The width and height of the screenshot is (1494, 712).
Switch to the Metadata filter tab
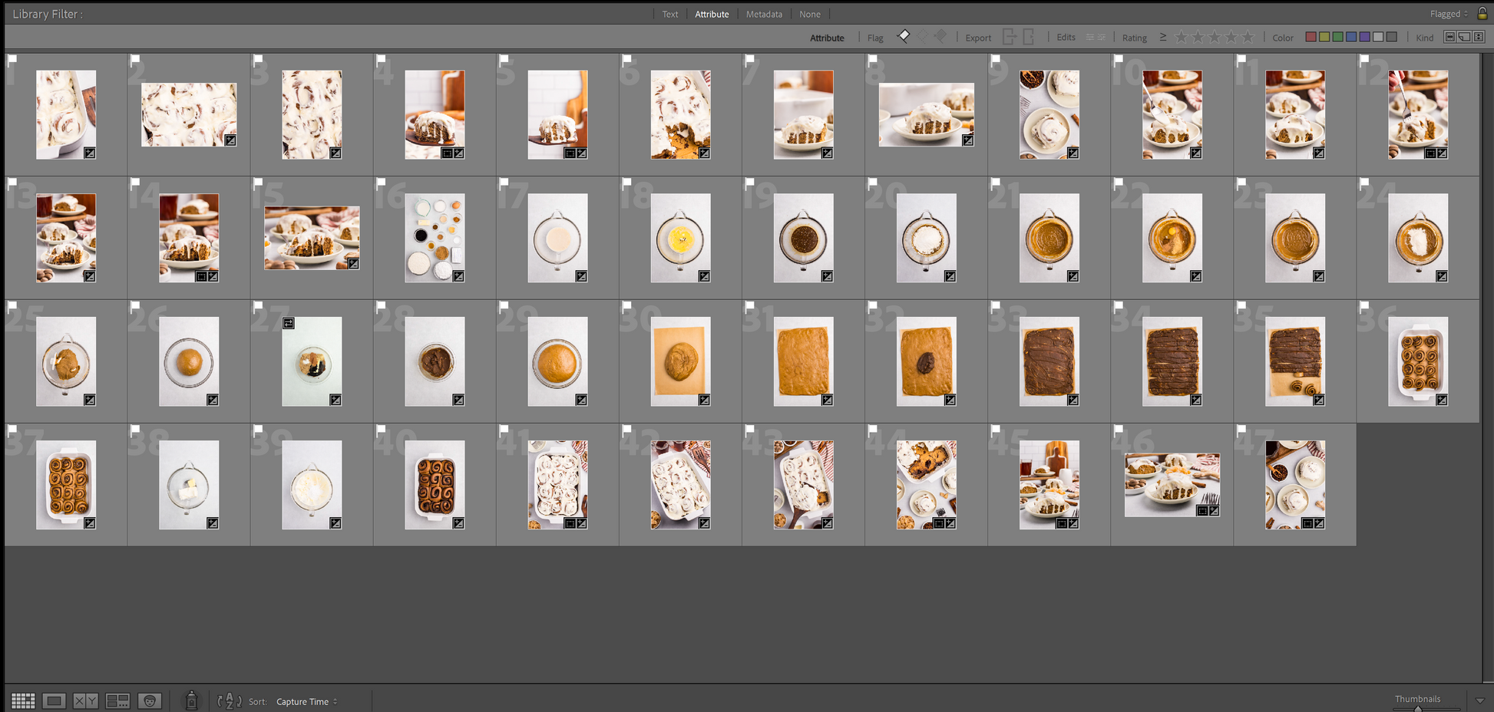click(x=764, y=14)
